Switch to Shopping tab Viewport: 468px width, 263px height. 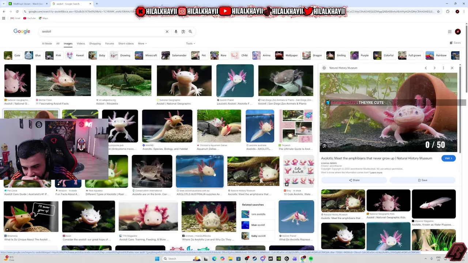pos(95,43)
